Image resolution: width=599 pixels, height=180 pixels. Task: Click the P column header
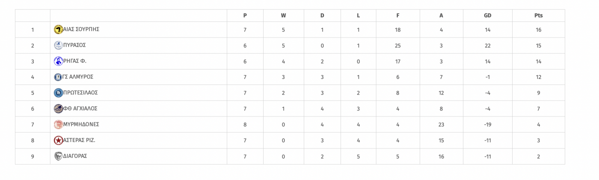click(245, 15)
